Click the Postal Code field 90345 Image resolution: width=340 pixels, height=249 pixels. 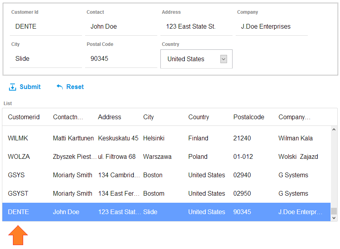pyautogui.click(x=121, y=58)
